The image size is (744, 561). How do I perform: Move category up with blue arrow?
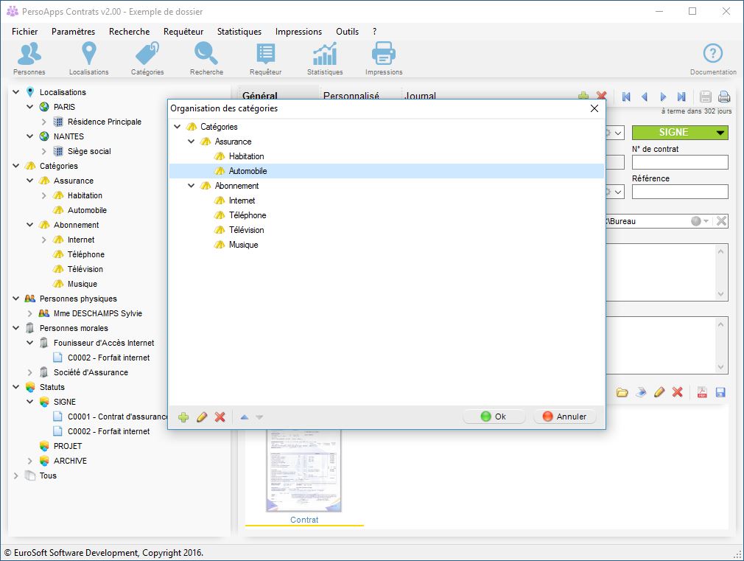tap(245, 417)
